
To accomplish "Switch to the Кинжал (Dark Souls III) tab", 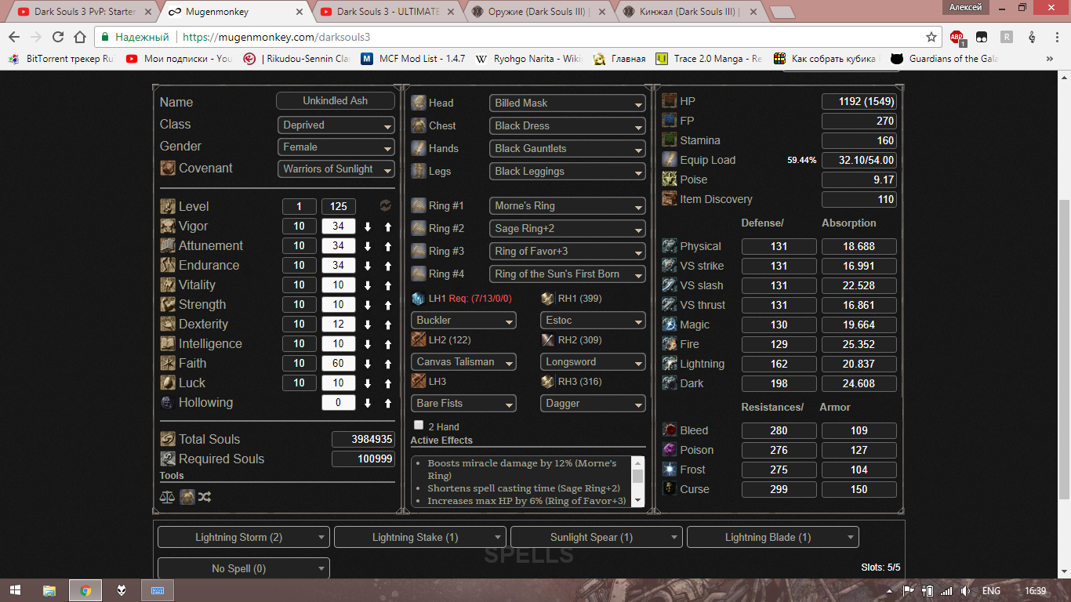I will pos(688,12).
